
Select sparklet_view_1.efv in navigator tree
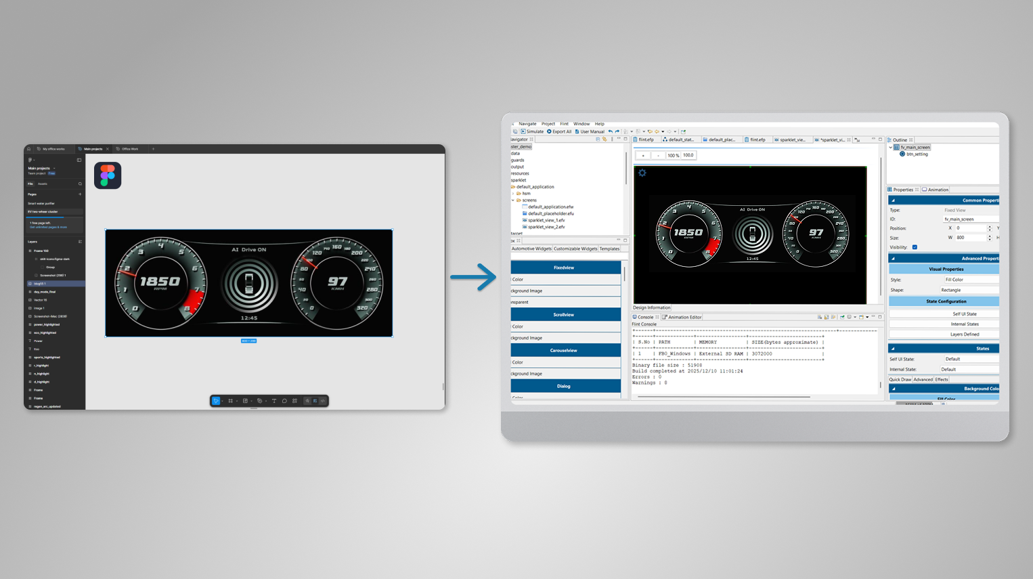click(546, 220)
